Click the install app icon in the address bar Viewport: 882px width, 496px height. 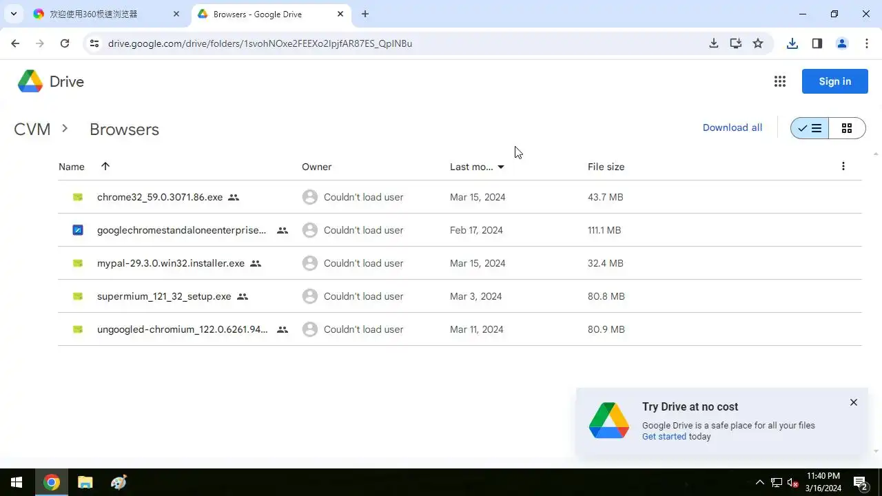click(736, 43)
